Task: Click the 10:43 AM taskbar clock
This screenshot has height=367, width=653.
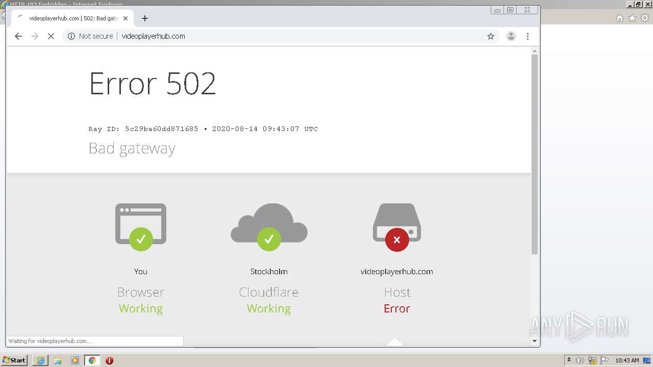Action: pos(627,360)
